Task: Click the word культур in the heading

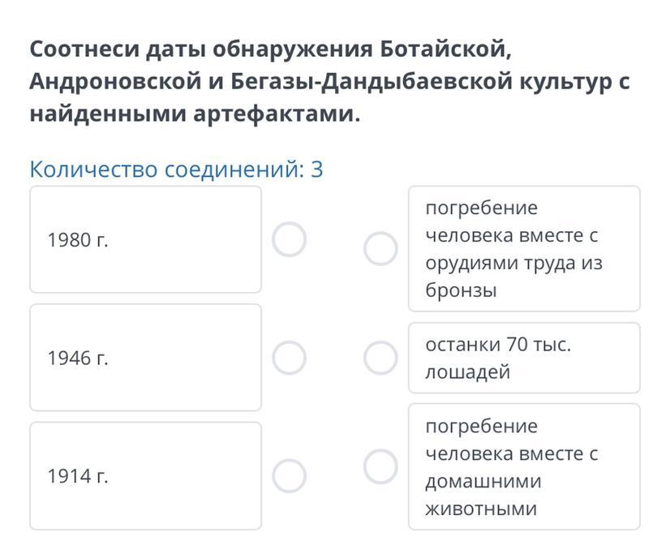Action: click(x=565, y=82)
